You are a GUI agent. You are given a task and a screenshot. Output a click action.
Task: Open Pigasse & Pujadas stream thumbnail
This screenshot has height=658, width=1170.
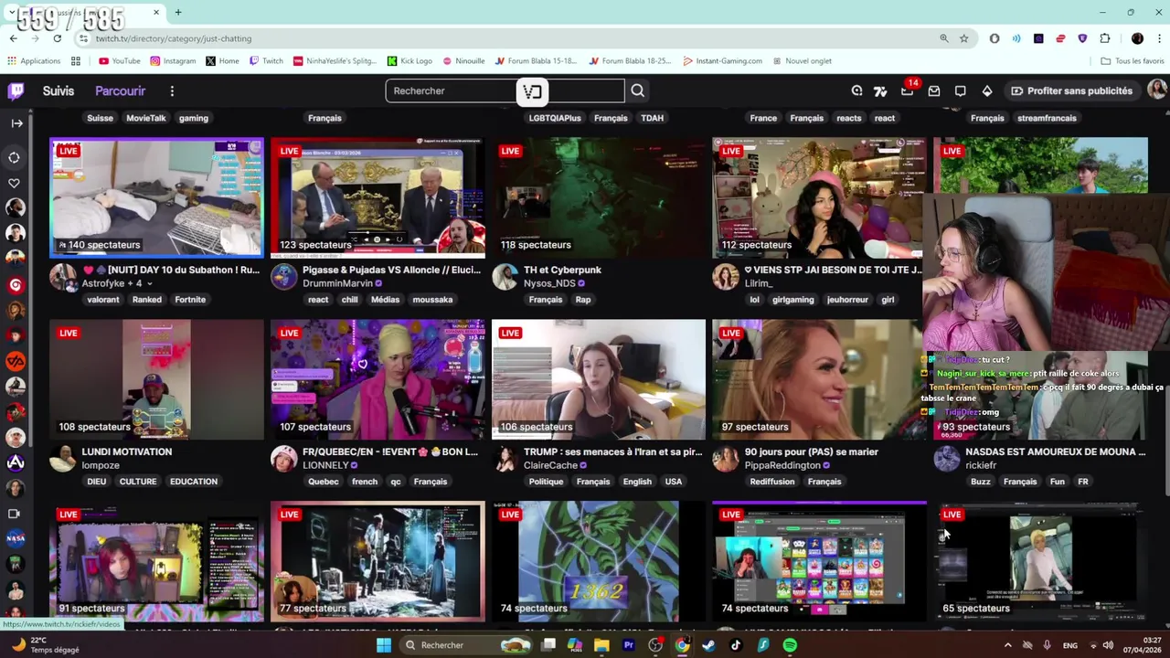tap(378, 197)
